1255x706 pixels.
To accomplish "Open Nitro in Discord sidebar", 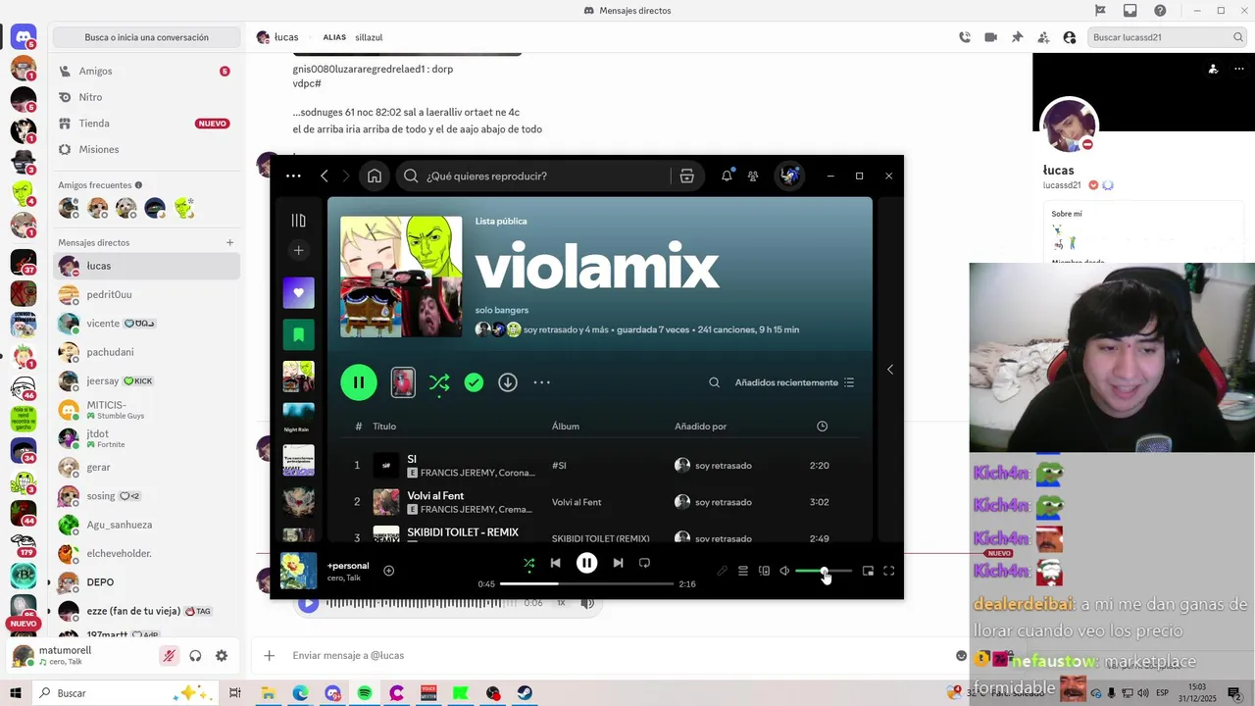I will pos(146,97).
